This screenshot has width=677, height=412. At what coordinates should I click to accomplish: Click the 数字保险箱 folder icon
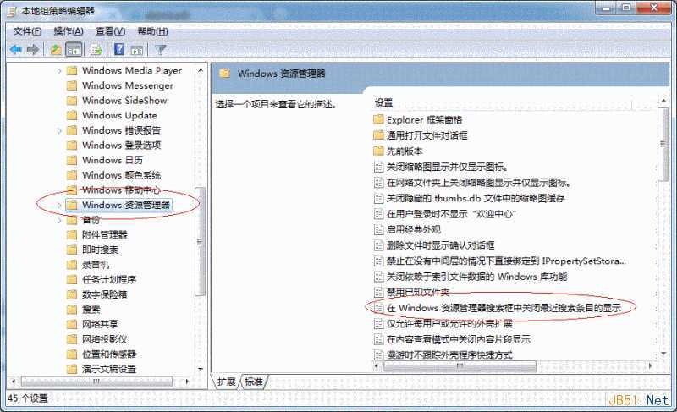[x=72, y=294]
